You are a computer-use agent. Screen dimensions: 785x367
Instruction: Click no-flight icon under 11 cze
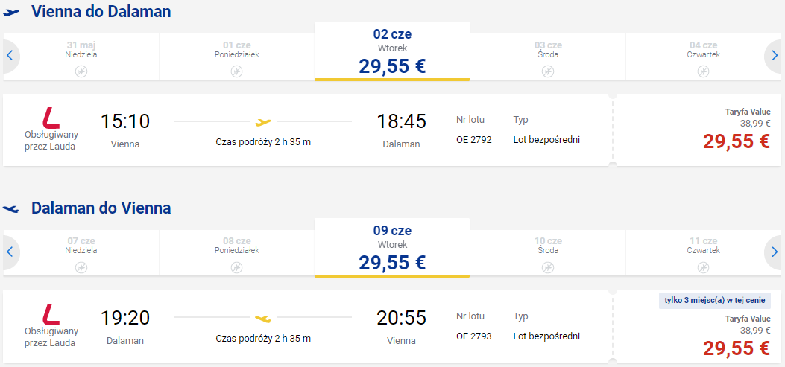[x=704, y=268]
